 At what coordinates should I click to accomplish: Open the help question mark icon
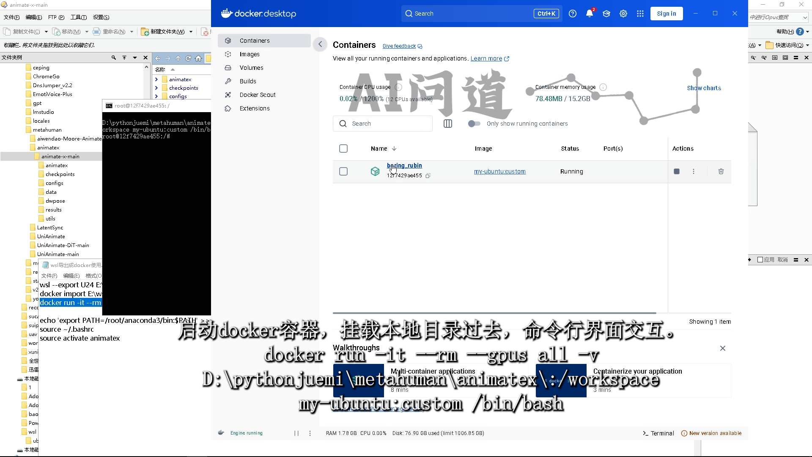pos(573,14)
